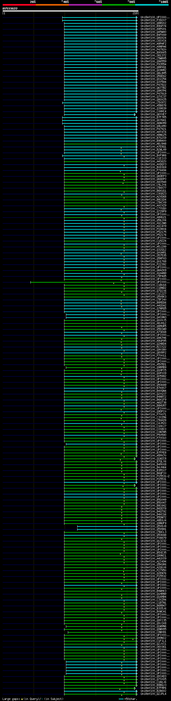The width and height of the screenshot is (171, 701).
Task: Click the cyan ~100% identity legend segment
Action: [152, 5]
